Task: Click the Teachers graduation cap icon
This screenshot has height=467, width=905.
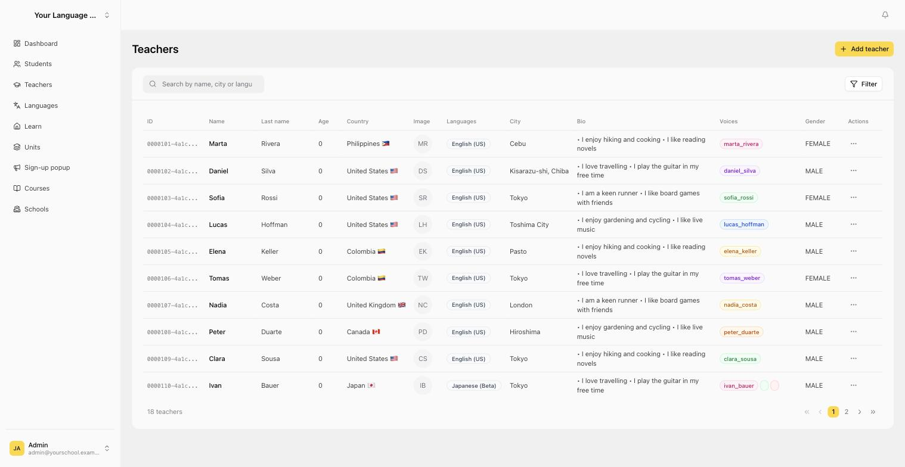Action: point(17,85)
